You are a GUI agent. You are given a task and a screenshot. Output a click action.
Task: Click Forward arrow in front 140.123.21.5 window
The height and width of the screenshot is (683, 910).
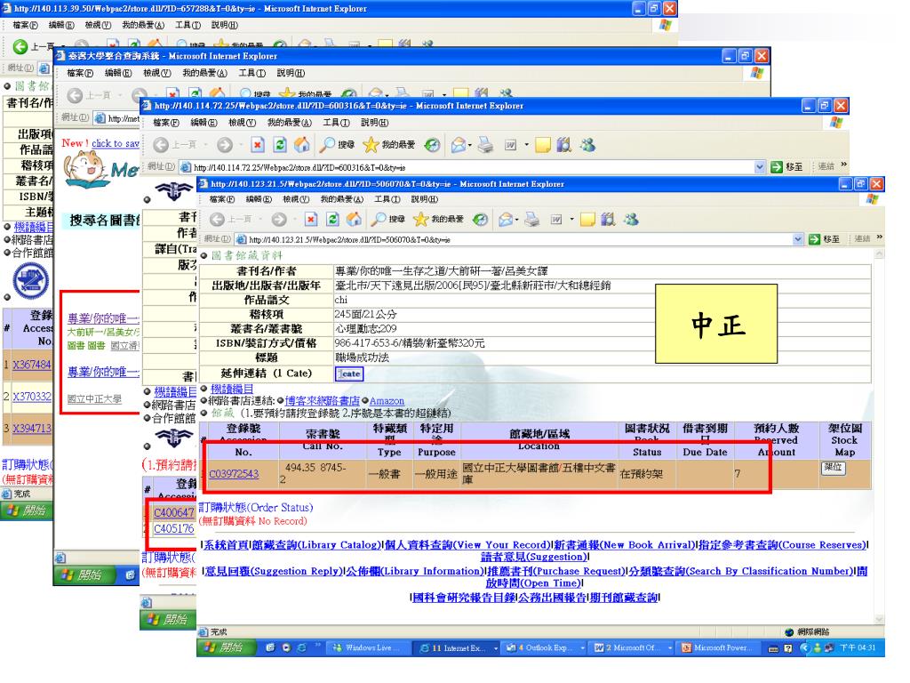point(279,220)
